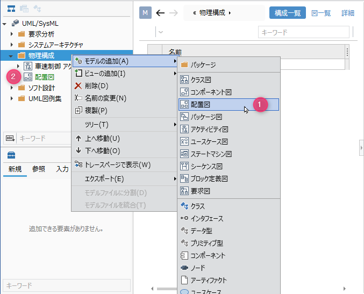Choose 上へ移動(U)
The width and height of the screenshot is (364, 294).
pyautogui.click(x=125, y=139)
